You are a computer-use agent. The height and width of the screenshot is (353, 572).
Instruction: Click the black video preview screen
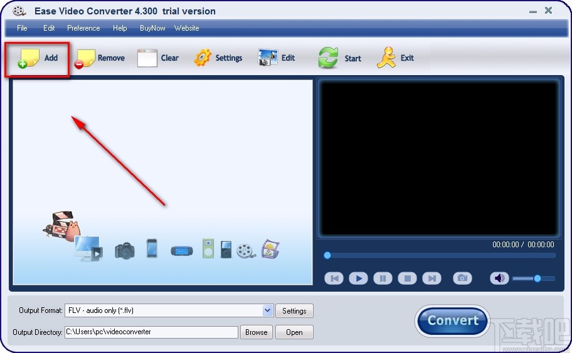point(438,158)
